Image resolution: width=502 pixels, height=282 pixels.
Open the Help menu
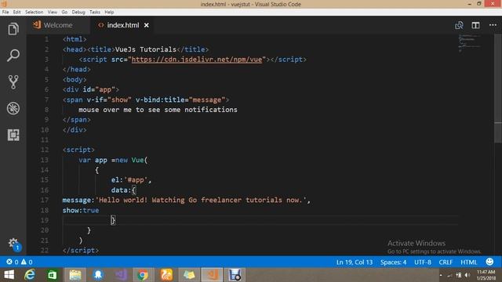(109, 12)
